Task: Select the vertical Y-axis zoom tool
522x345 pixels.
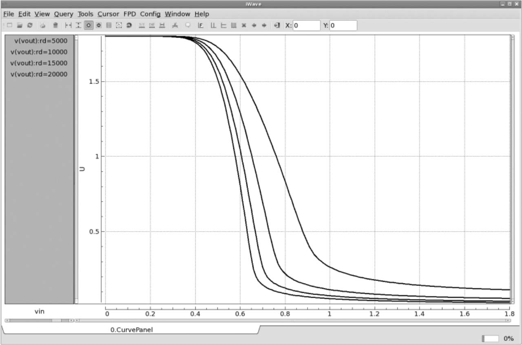Action: tap(78, 25)
